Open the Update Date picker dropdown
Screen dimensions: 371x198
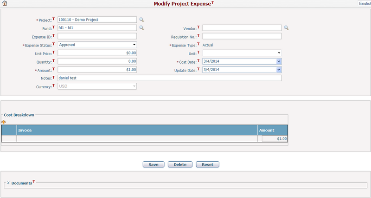[279, 70]
